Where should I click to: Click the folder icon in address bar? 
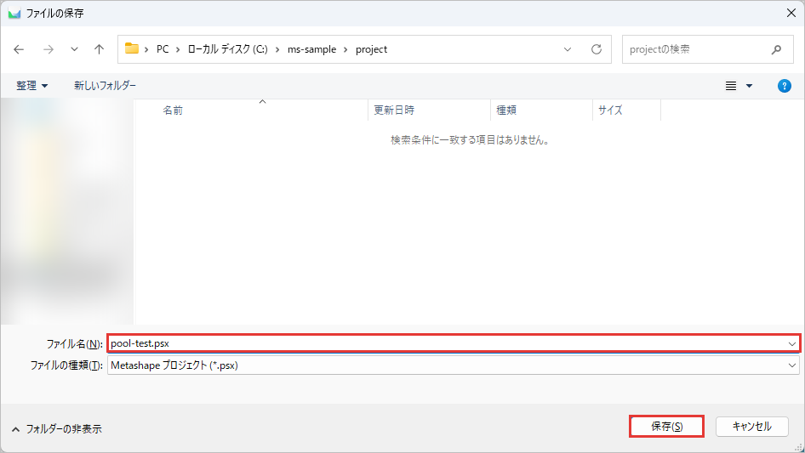click(x=132, y=48)
